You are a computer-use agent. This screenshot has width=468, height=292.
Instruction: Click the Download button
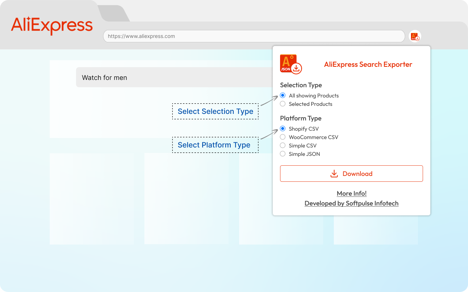(x=351, y=174)
